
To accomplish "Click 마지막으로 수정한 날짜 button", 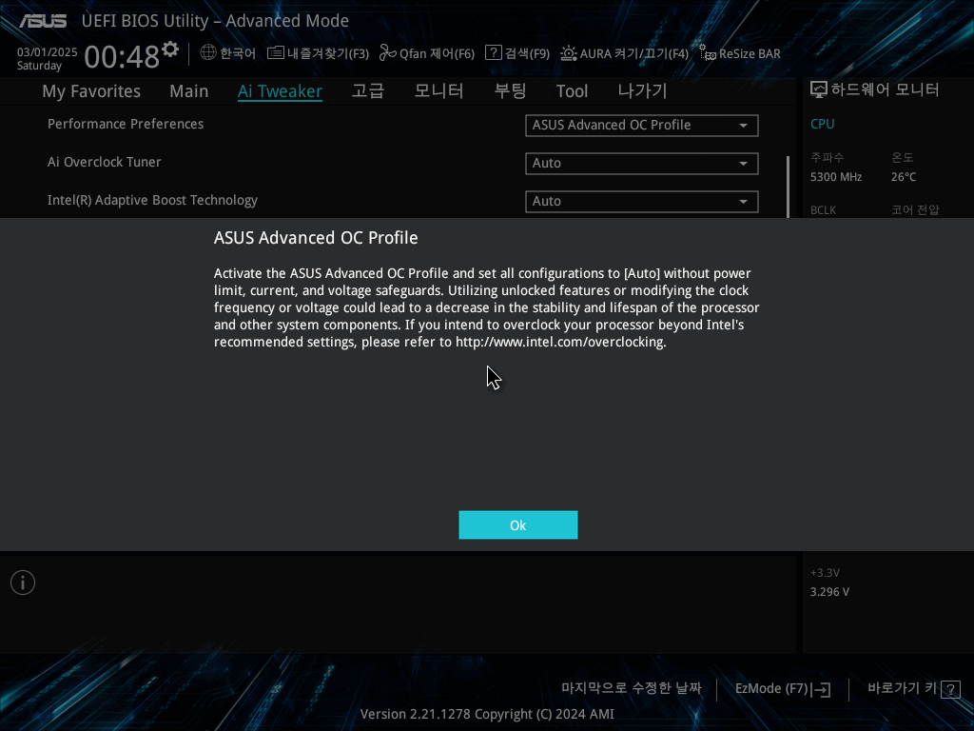I will coord(632,688).
